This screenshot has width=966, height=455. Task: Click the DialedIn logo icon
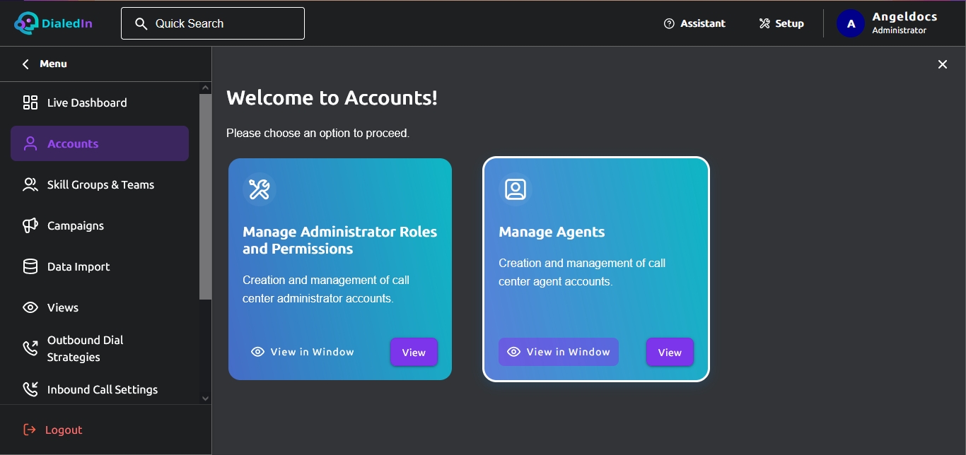(x=25, y=23)
